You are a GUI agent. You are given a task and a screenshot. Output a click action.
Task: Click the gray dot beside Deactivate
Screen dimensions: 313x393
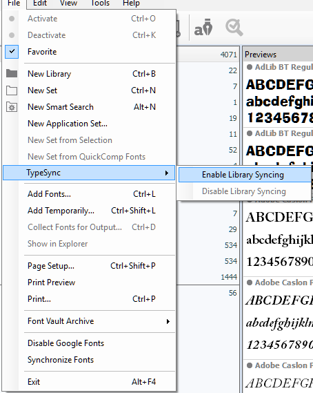(12, 35)
